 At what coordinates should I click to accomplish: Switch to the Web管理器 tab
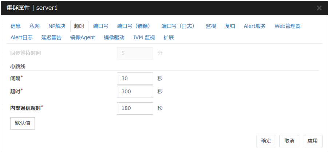(x=288, y=26)
